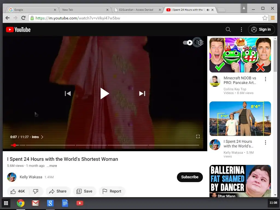The image size is (280, 210).
Task: Switch to the Google tab
Action: 32,10
